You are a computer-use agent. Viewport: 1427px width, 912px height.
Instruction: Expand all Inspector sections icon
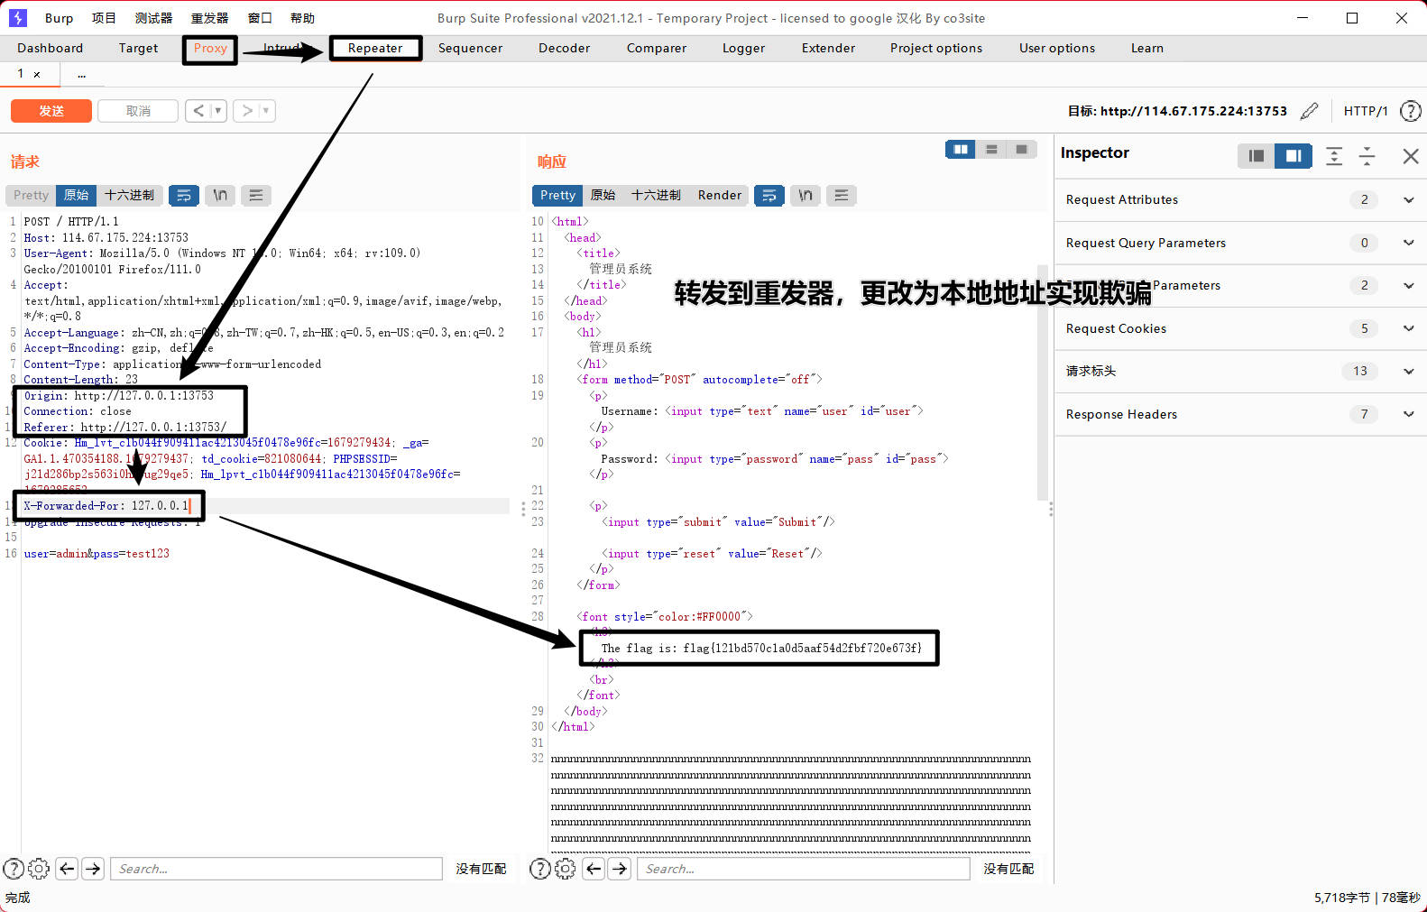(1334, 155)
